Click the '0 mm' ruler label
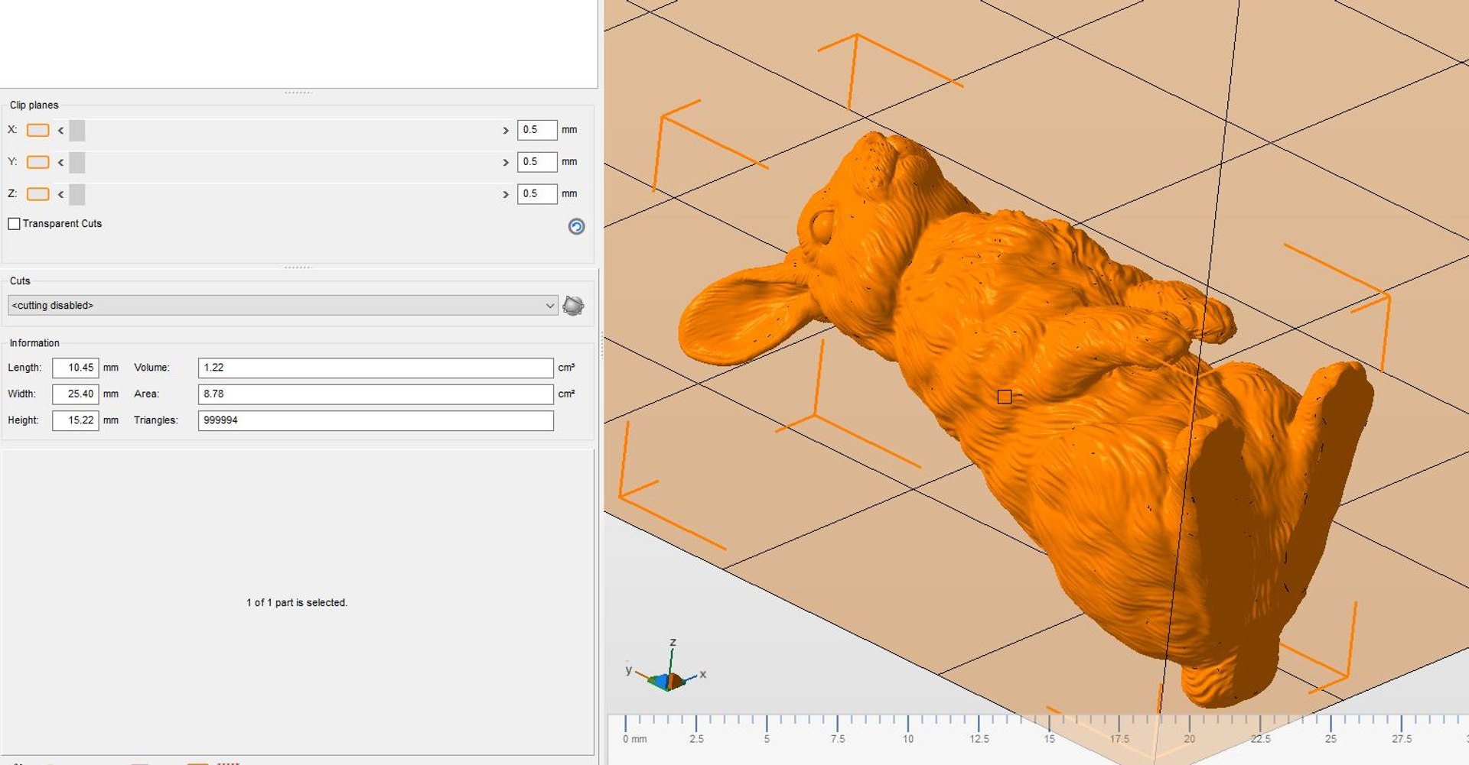Image resolution: width=1469 pixels, height=765 pixels. 634,739
